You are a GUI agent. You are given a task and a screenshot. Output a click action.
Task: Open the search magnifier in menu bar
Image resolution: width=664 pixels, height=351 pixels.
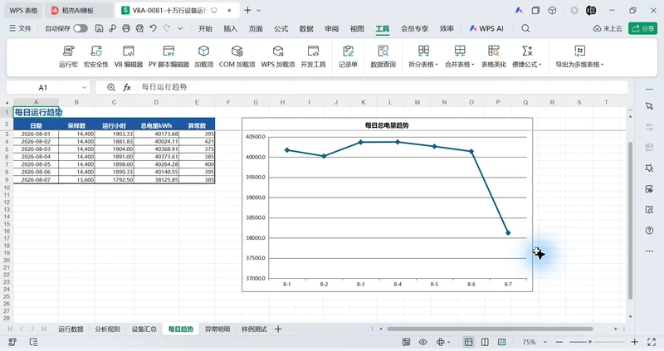525,28
